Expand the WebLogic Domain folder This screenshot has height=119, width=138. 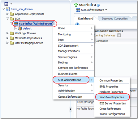(7, 33)
